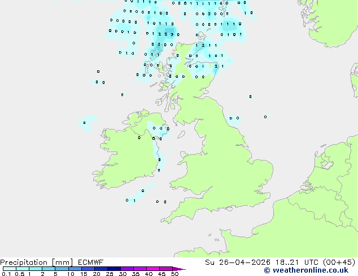Click the only '3' precipitation value
This screenshot has height=276, width=358.
click(x=172, y=34)
